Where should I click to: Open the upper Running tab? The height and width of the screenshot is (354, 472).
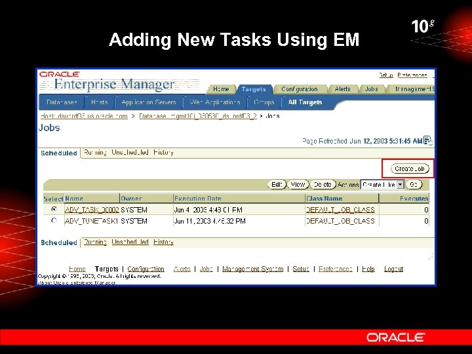click(x=95, y=152)
